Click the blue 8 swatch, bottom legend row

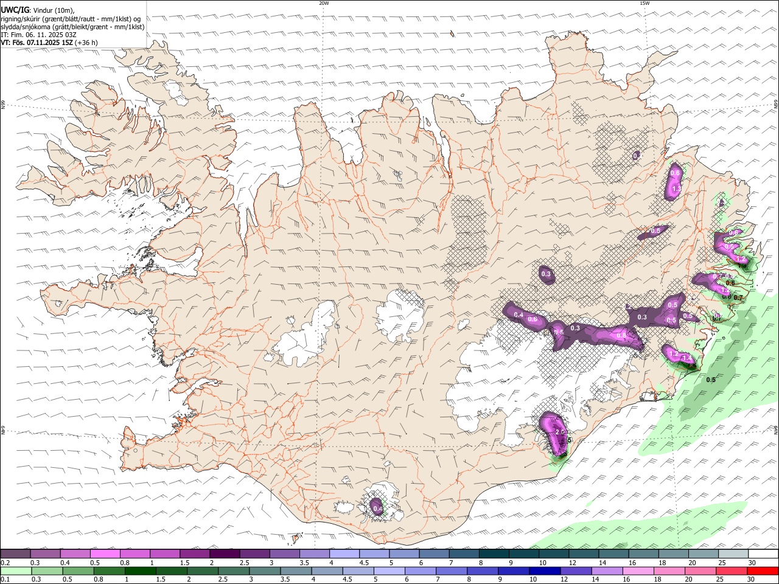click(x=483, y=571)
